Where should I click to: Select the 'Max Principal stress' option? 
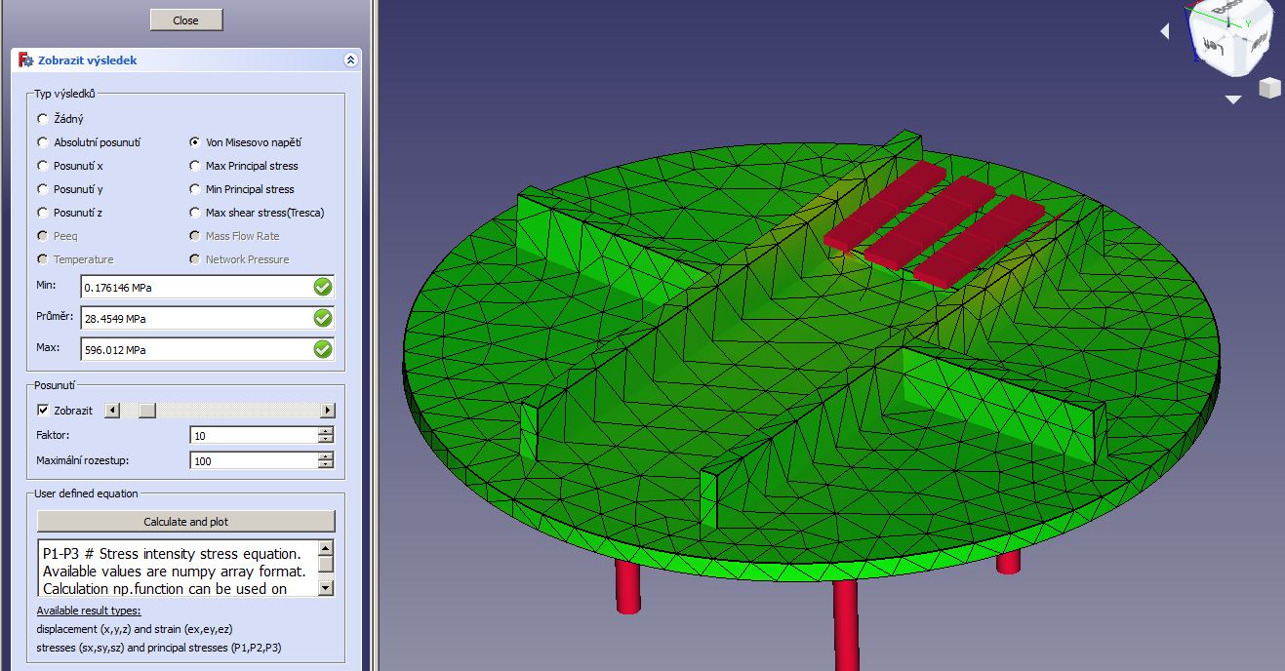(195, 166)
